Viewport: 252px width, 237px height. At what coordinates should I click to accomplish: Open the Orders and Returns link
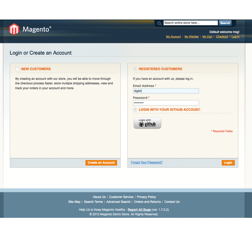(x=147, y=202)
